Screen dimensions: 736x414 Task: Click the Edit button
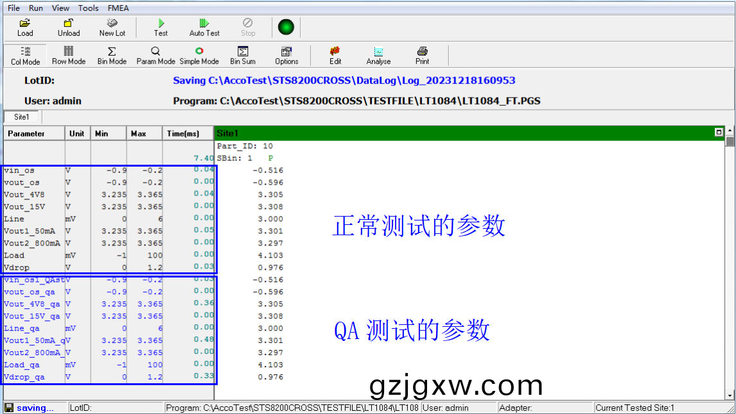pyautogui.click(x=335, y=54)
